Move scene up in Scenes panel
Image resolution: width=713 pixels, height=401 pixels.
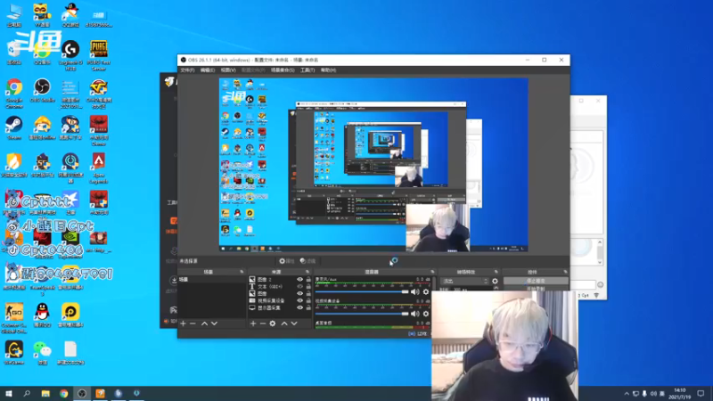204,323
